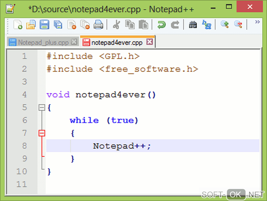The width and height of the screenshot is (267, 201).
Task: Place cursor in "Notepad++;" statement
Action: (x=122, y=146)
